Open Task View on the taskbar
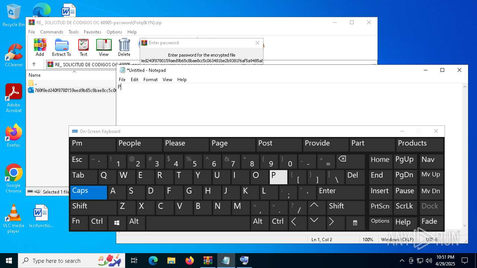Viewport: 477px width, 268px height. (x=134, y=261)
